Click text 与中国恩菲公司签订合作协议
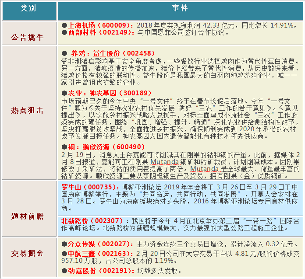 (x=181, y=32)
